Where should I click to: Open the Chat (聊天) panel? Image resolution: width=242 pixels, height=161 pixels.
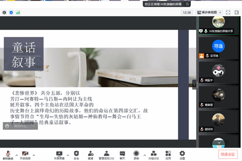coord(122,154)
